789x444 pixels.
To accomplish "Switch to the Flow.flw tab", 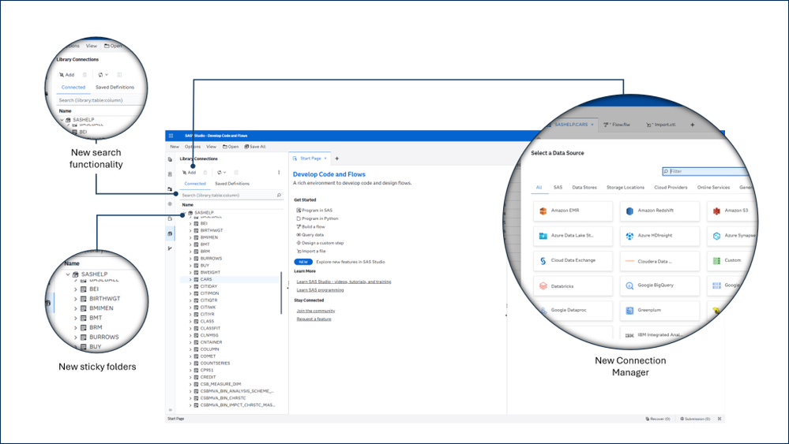I will click(x=617, y=125).
